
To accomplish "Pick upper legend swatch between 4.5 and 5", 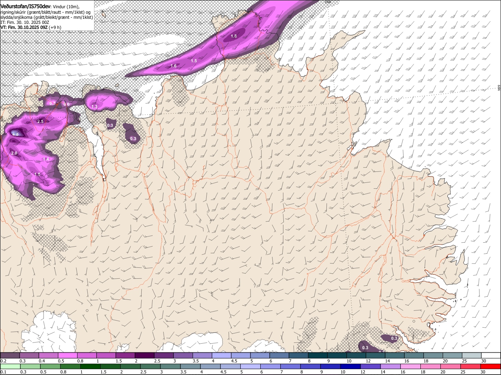I will point(241,355).
